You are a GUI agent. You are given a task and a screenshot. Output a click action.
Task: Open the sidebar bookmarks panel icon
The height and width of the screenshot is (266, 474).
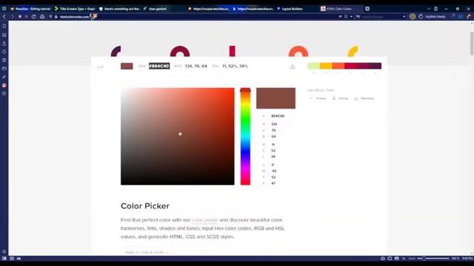(4, 27)
